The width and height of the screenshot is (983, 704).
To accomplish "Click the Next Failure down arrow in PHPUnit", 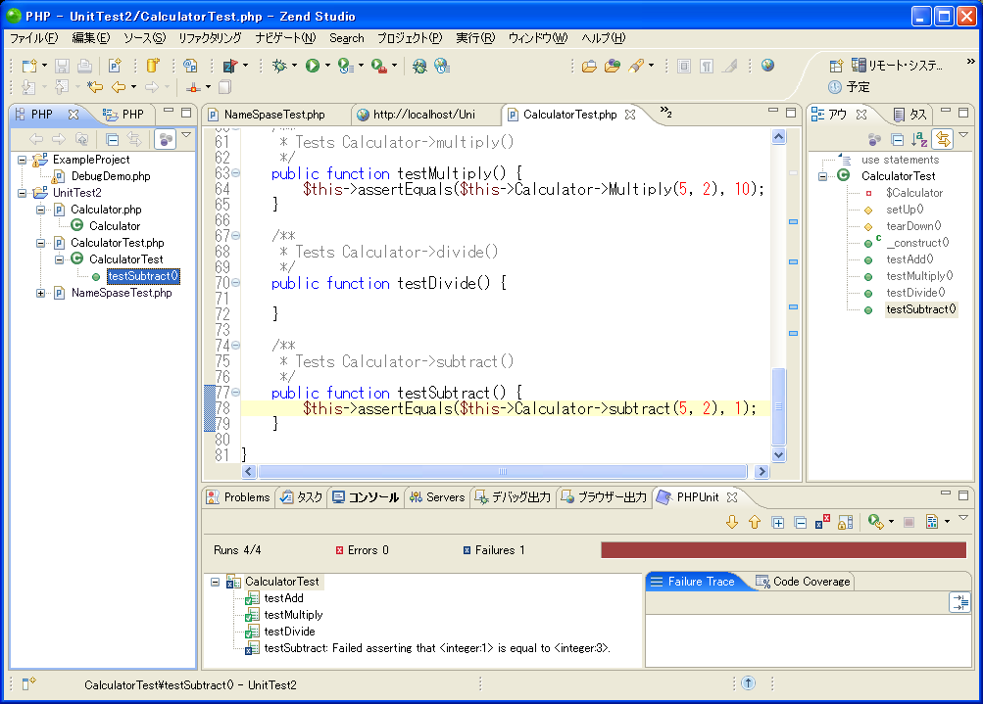I will 731,522.
